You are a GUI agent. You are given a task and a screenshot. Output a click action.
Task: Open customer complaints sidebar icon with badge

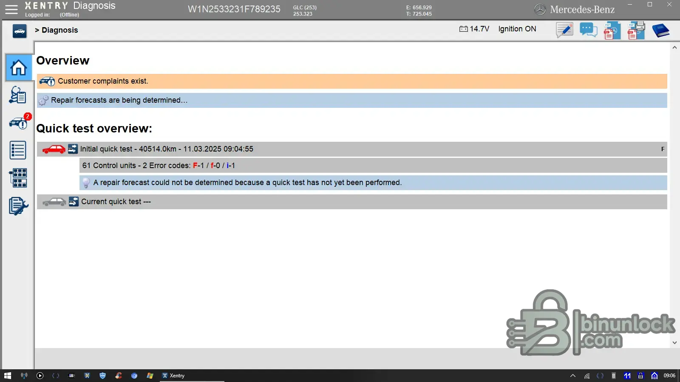(19, 123)
